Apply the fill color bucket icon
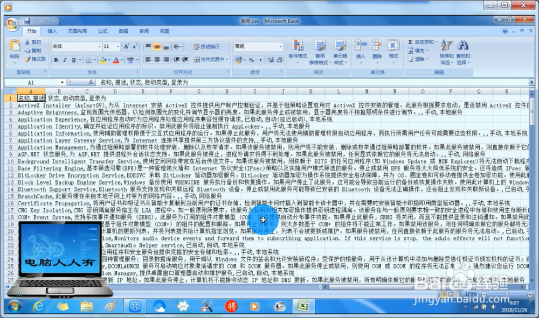 point(103,60)
